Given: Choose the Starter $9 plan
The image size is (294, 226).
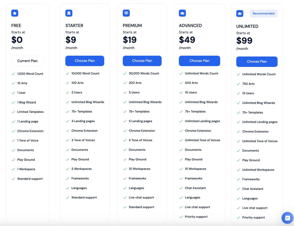Looking at the screenshot, I should [x=85, y=61].
